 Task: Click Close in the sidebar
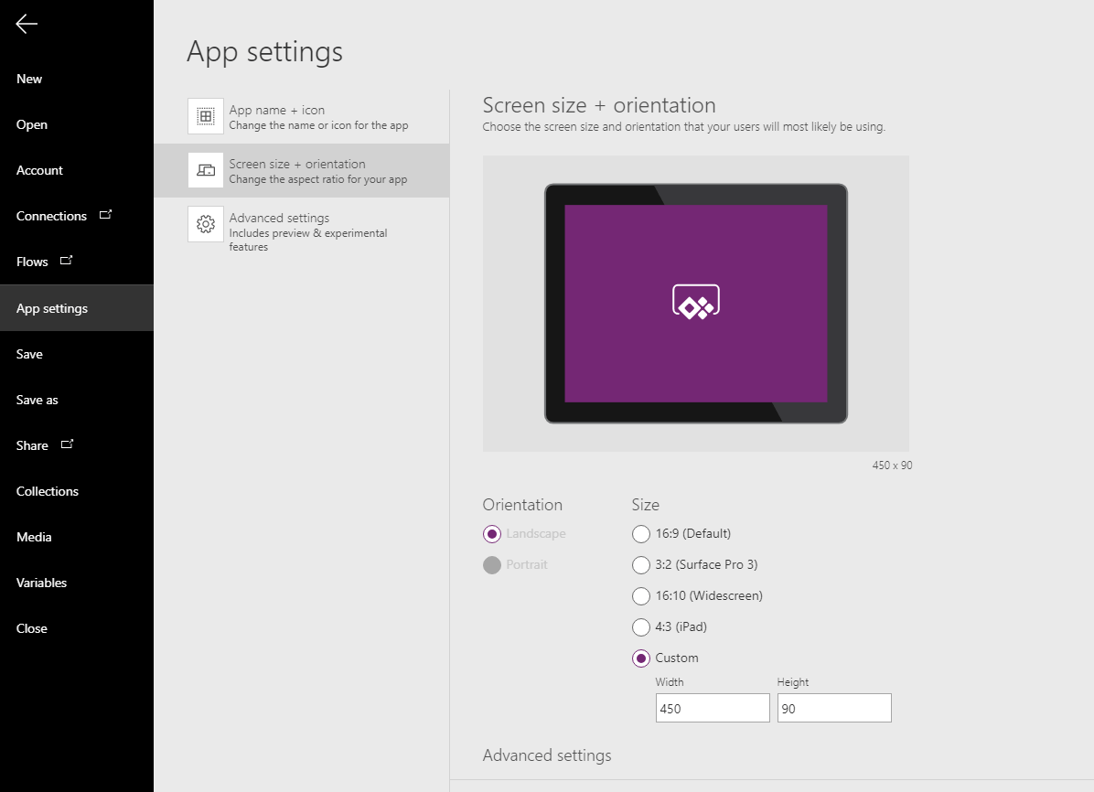tap(77, 628)
